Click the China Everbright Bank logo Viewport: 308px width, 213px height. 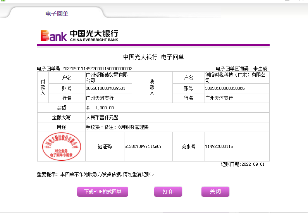click(79, 36)
